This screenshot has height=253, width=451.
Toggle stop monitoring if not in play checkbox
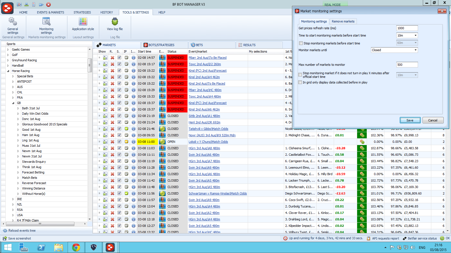(300, 75)
